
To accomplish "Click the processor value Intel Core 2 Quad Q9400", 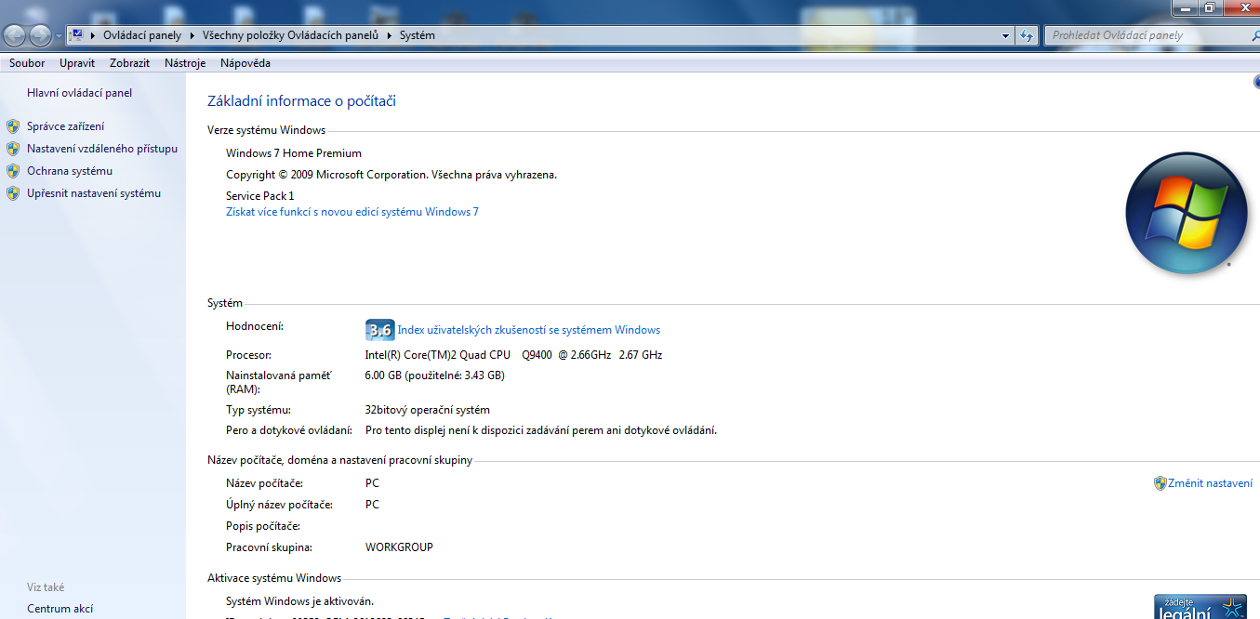I will pos(513,355).
